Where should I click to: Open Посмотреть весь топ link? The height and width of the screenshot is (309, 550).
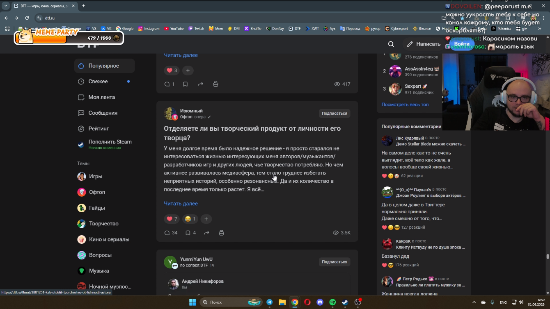pos(405,105)
